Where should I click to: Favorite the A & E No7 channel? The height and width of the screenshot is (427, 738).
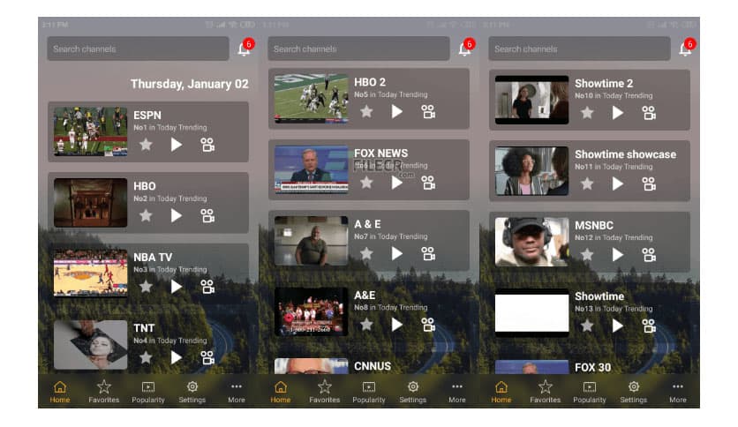pyautogui.click(x=366, y=253)
